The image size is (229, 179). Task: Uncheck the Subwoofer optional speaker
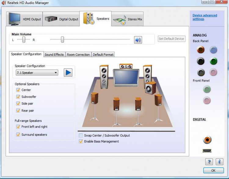point(18,97)
